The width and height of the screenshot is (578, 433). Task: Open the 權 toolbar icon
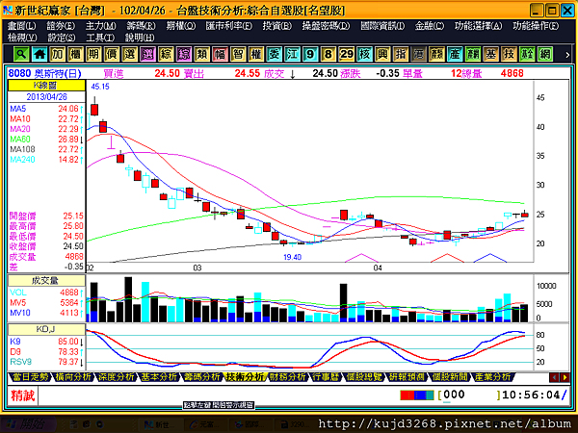(x=256, y=55)
